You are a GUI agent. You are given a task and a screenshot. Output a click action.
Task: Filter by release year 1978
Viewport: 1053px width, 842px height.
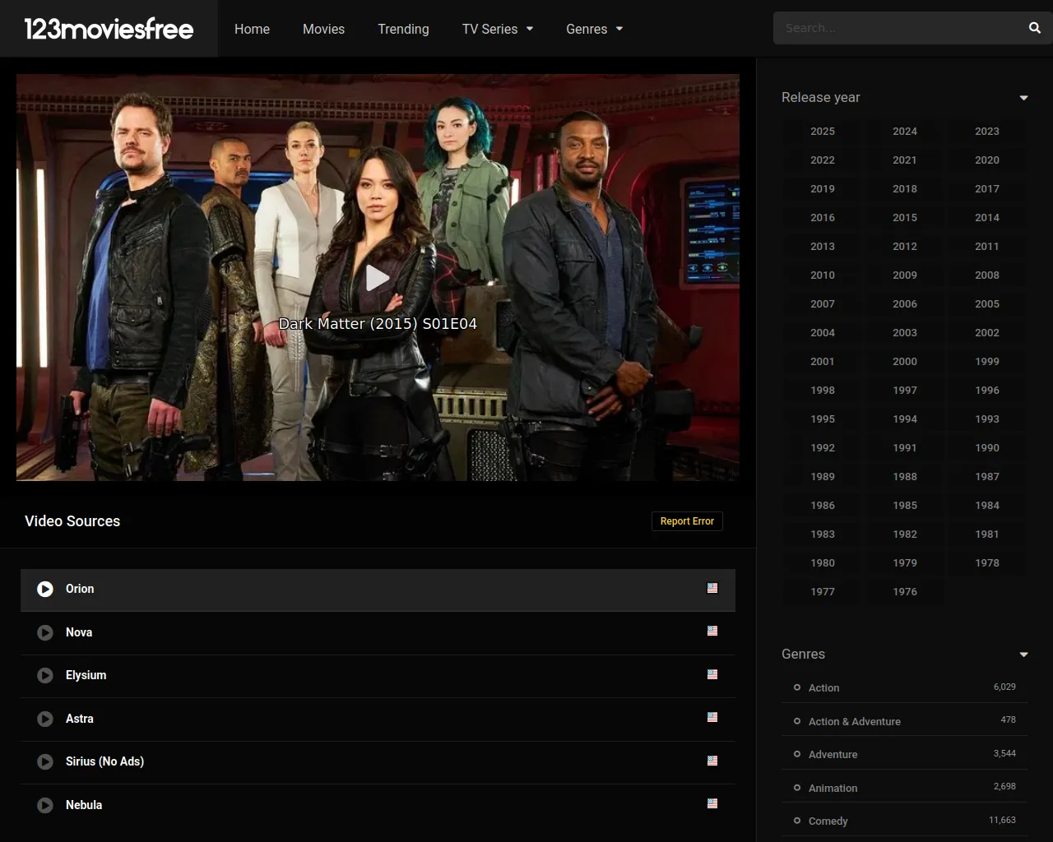pos(987,563)
